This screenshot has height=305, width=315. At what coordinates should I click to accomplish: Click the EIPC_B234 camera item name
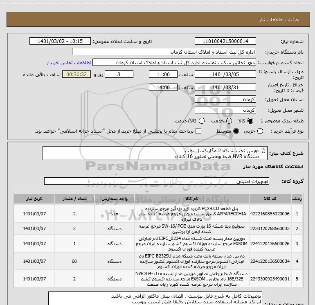click(x=191, y=244)
